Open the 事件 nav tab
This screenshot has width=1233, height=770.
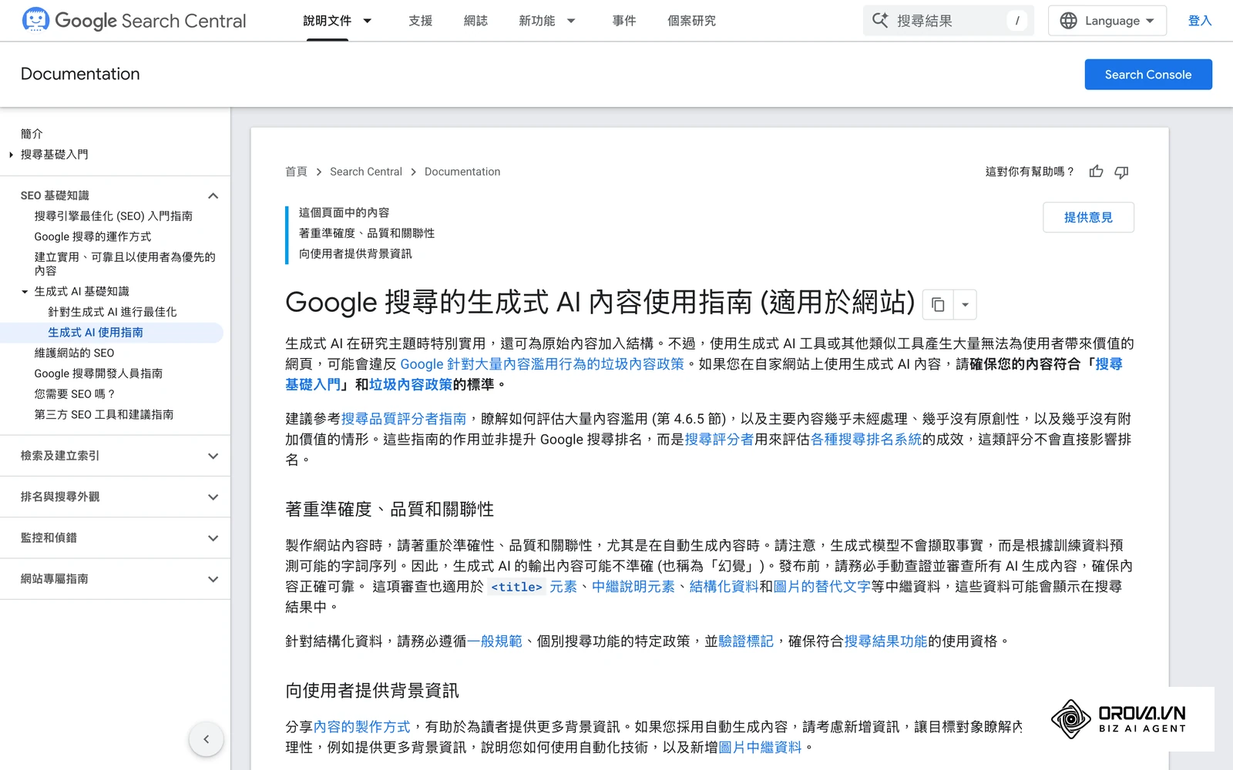click(624, 21)
